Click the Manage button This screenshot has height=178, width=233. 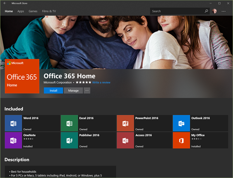click(73, 90)
